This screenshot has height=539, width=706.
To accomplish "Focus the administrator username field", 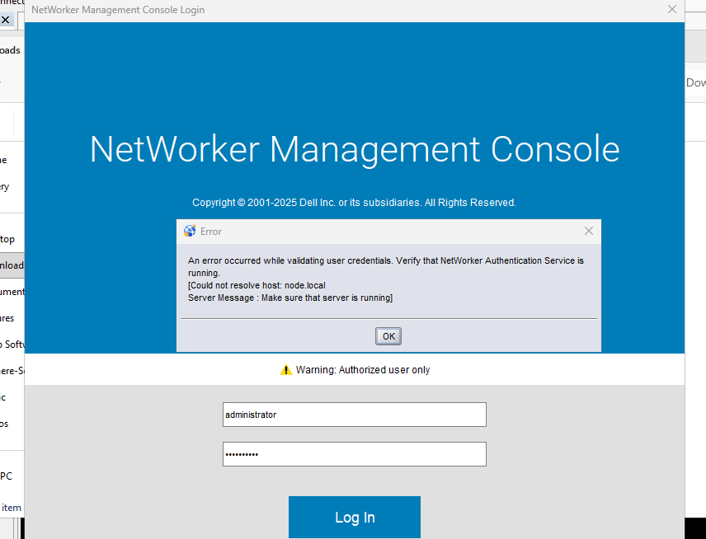I will pos(355,415).
